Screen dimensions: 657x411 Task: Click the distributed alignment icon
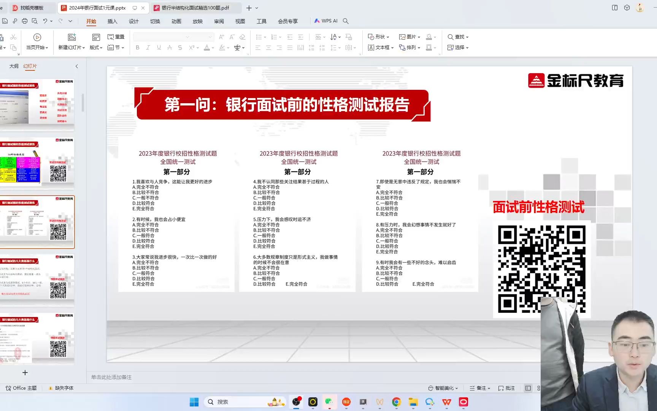coord(300,48)
